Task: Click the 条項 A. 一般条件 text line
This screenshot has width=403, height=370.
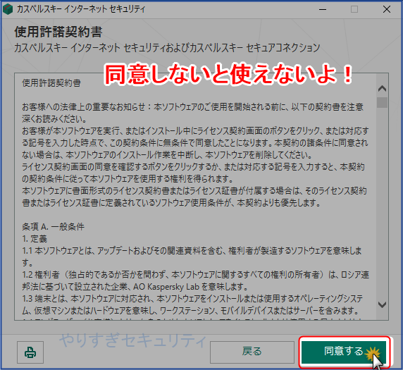Action: [54, 226]
